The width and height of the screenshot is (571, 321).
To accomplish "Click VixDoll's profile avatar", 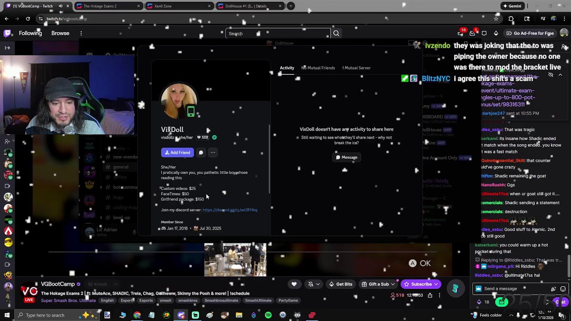I will coord(179,101).
